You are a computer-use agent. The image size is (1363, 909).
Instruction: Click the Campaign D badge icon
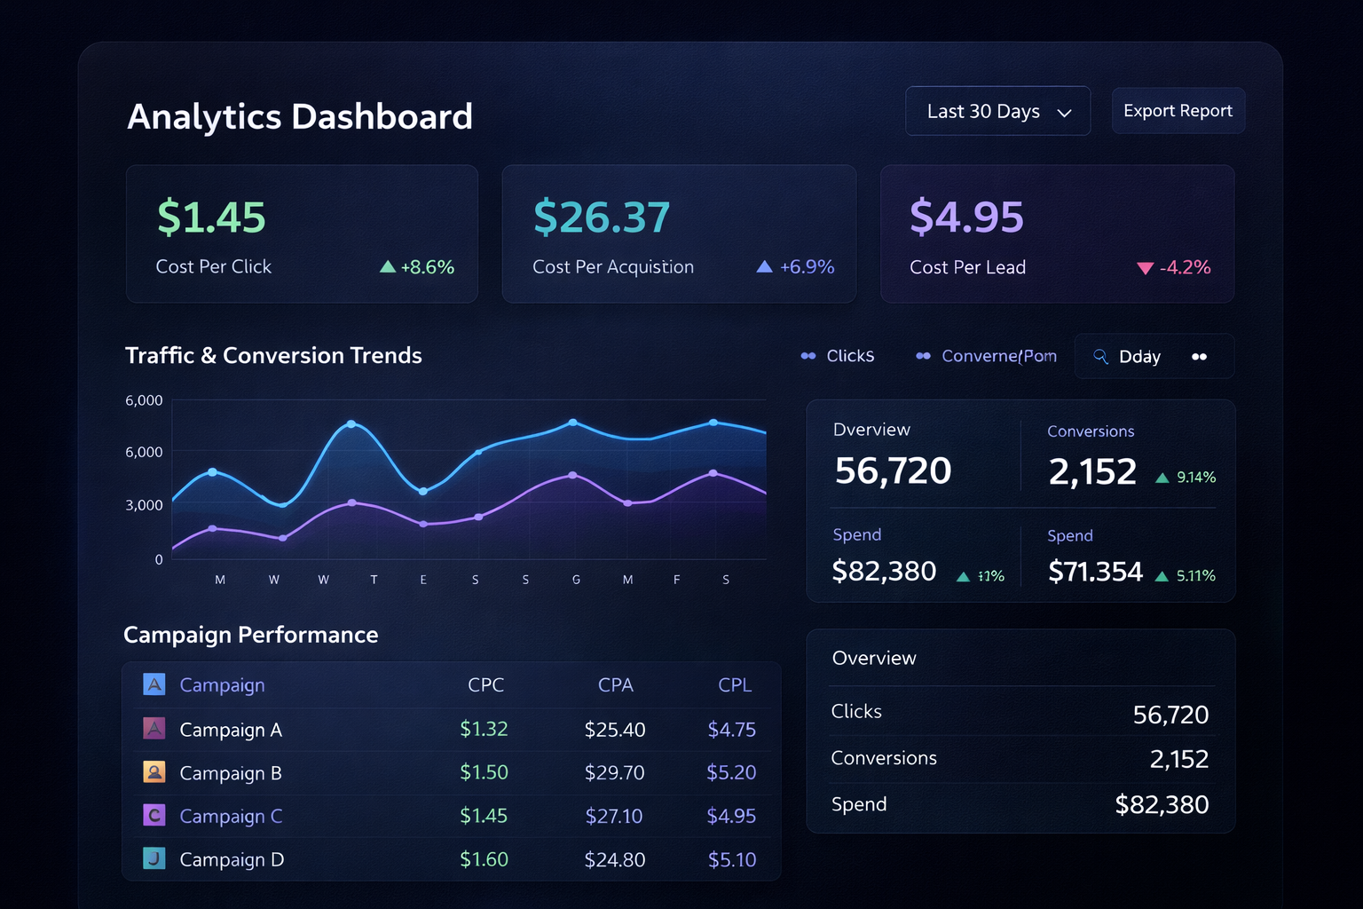152,859
